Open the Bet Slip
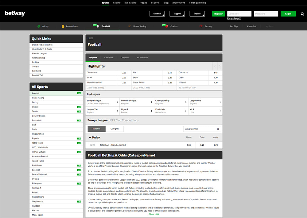Image resolution: width=307 pixels, height=218 pixels. point(234,26)
